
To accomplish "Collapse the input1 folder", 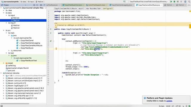I will click(x=6, y=23).
